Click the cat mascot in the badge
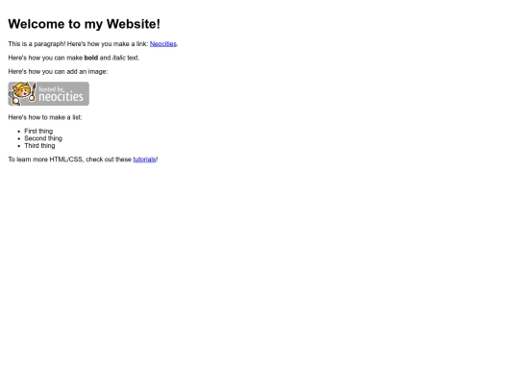The height and width of the screenshot is (389, 519). coord(21,93)
